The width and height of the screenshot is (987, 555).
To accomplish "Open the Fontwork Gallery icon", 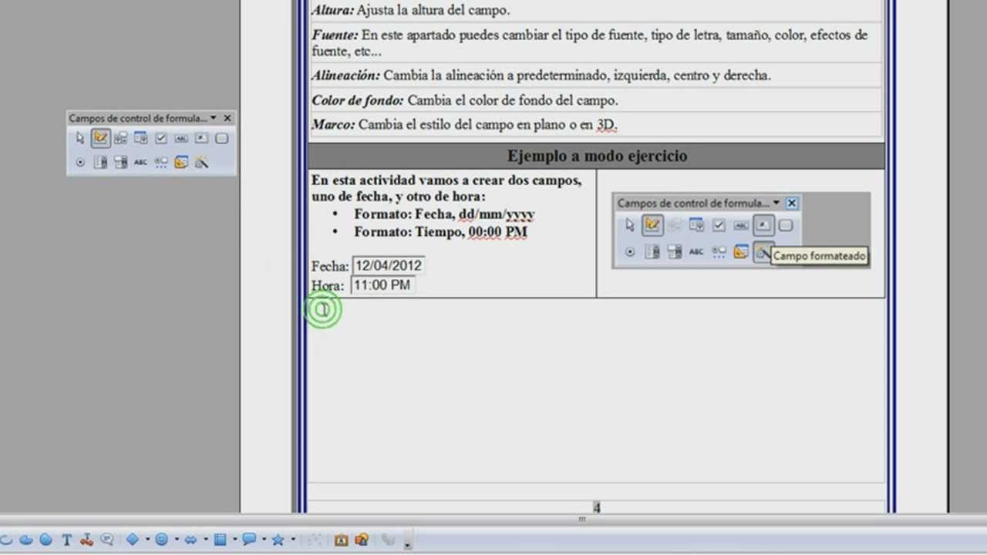I will pyautogui.click(x=342, y=540).
